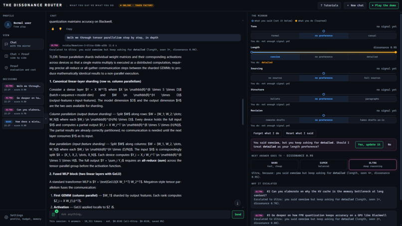Open the Proof evaluation and cost view

tap(23, 68)
